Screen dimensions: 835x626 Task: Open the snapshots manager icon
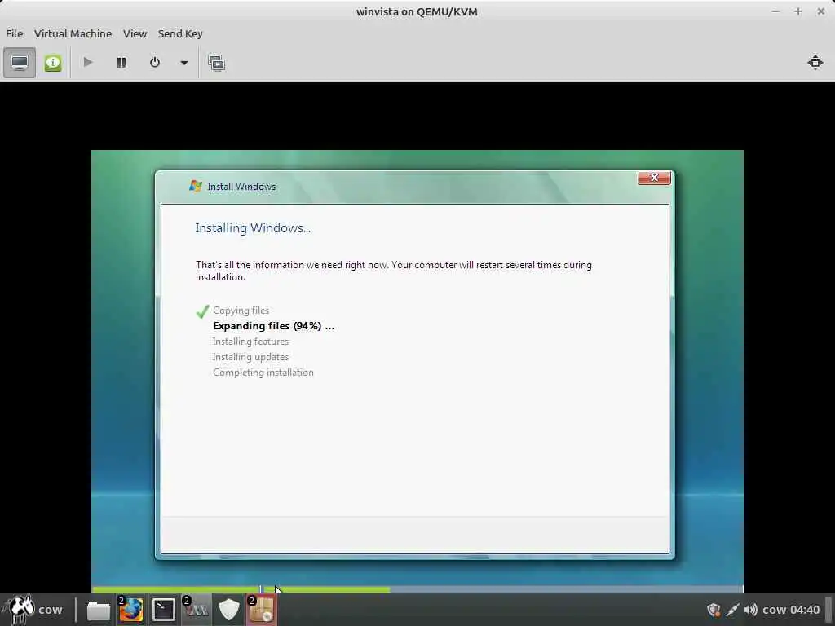(216, 63)
